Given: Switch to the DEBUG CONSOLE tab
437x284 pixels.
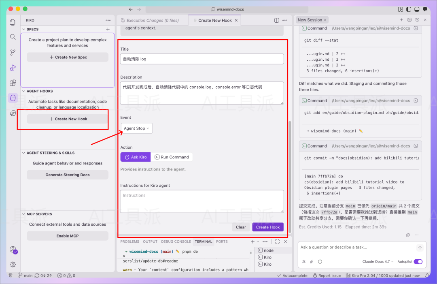Looking at the screenshot, I should 176,241.
